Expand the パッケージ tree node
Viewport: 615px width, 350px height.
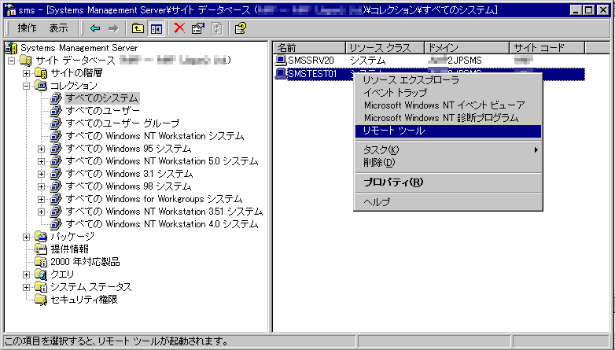pyautogui.click(x=26, y=237)
